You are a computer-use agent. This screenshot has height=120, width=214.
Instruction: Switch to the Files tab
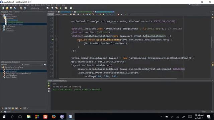pyautogui.click(x=10, y=12)
